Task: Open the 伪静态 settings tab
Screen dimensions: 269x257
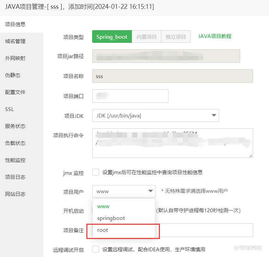Action: pos(13,75)
